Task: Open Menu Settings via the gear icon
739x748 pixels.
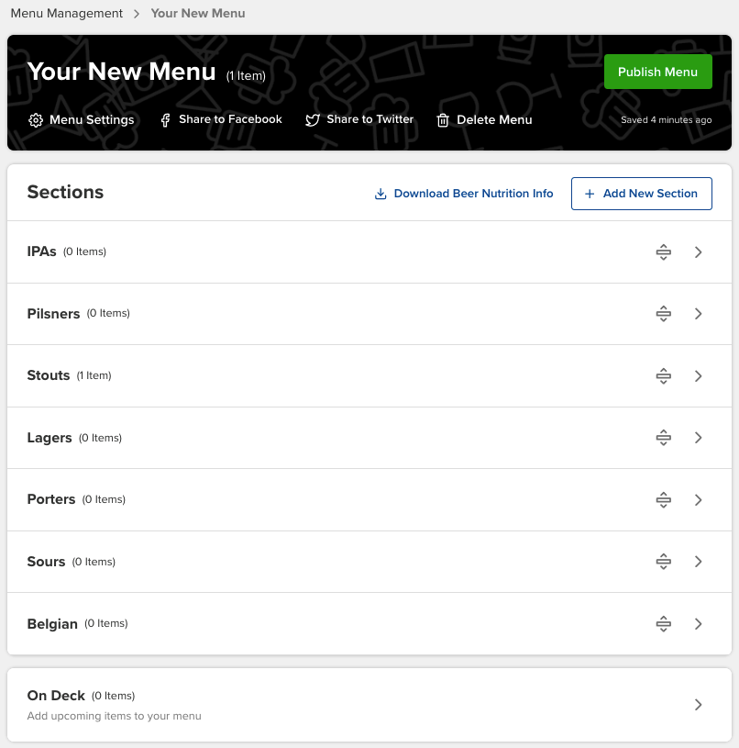Action: [x=34, y=119]
